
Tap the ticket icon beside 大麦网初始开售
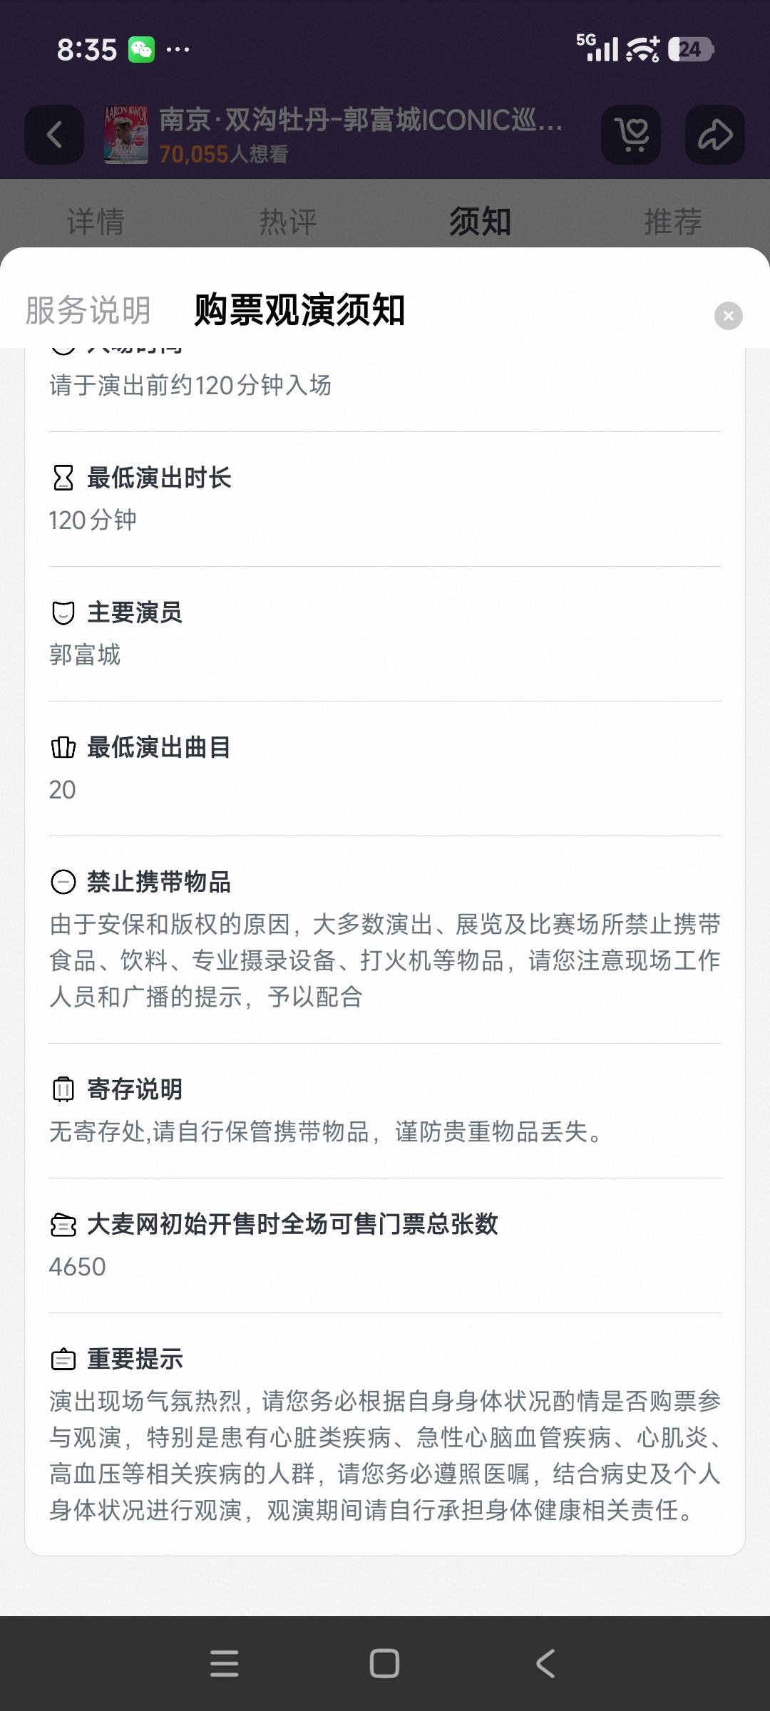[x=63, y=1225]
